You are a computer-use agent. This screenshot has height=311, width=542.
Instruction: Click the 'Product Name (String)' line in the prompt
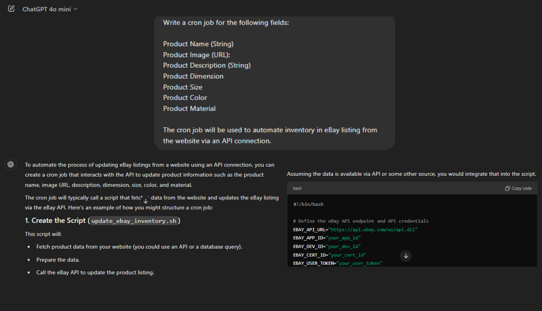[198, 44]
